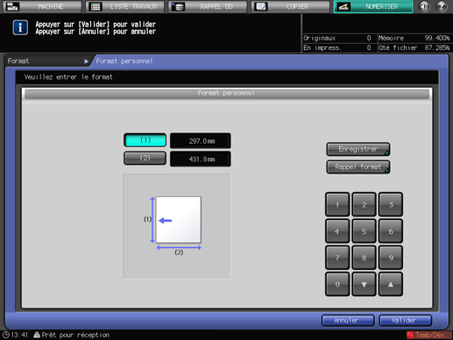Click Valider to confirm format

[x=406, y=321]
